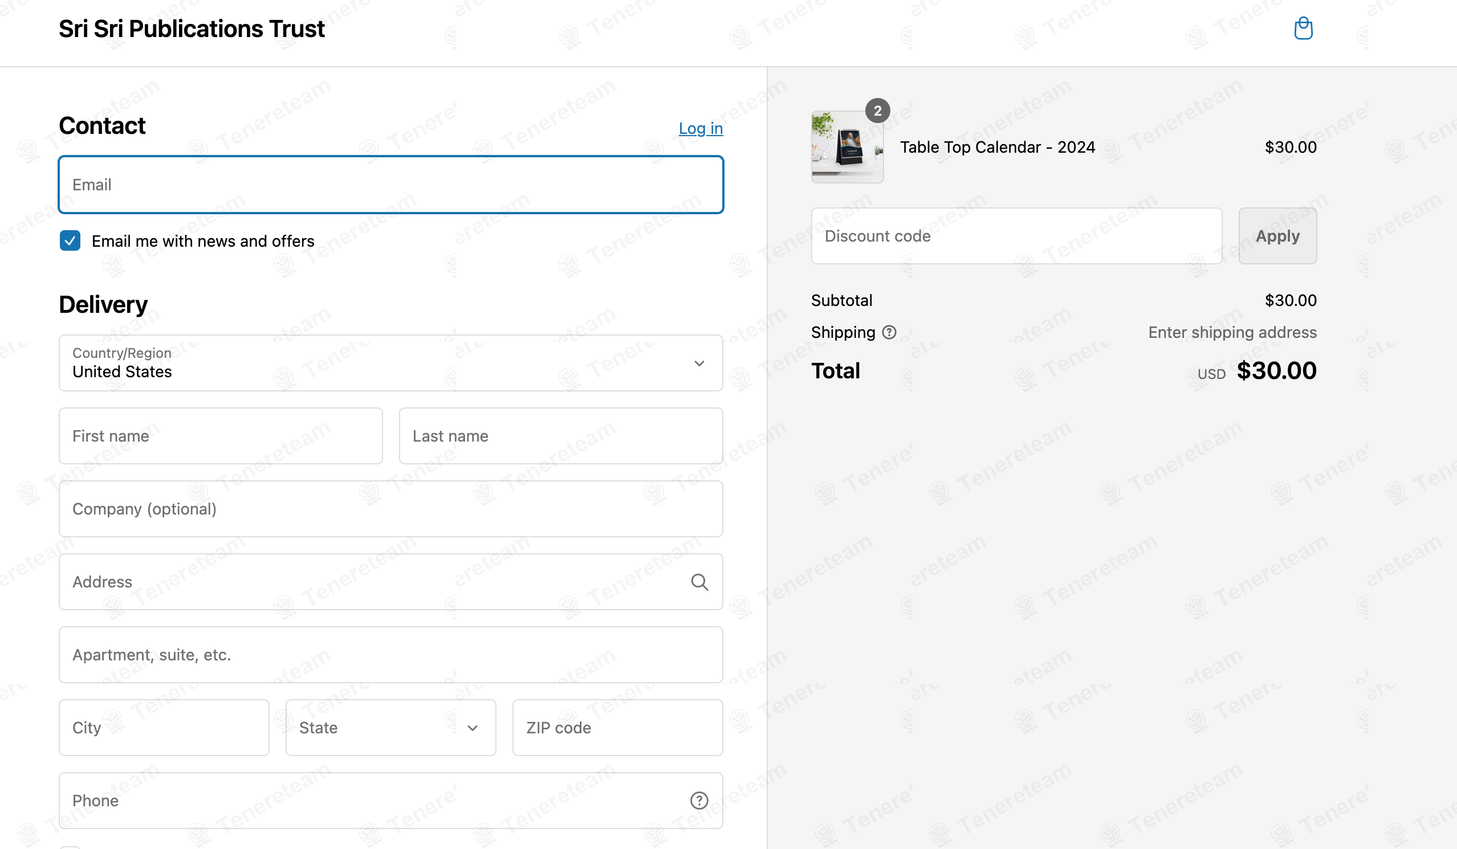This screenshot has height=849, width=1457.
Task: Focus the Email input field
Action: pos(391,185)
